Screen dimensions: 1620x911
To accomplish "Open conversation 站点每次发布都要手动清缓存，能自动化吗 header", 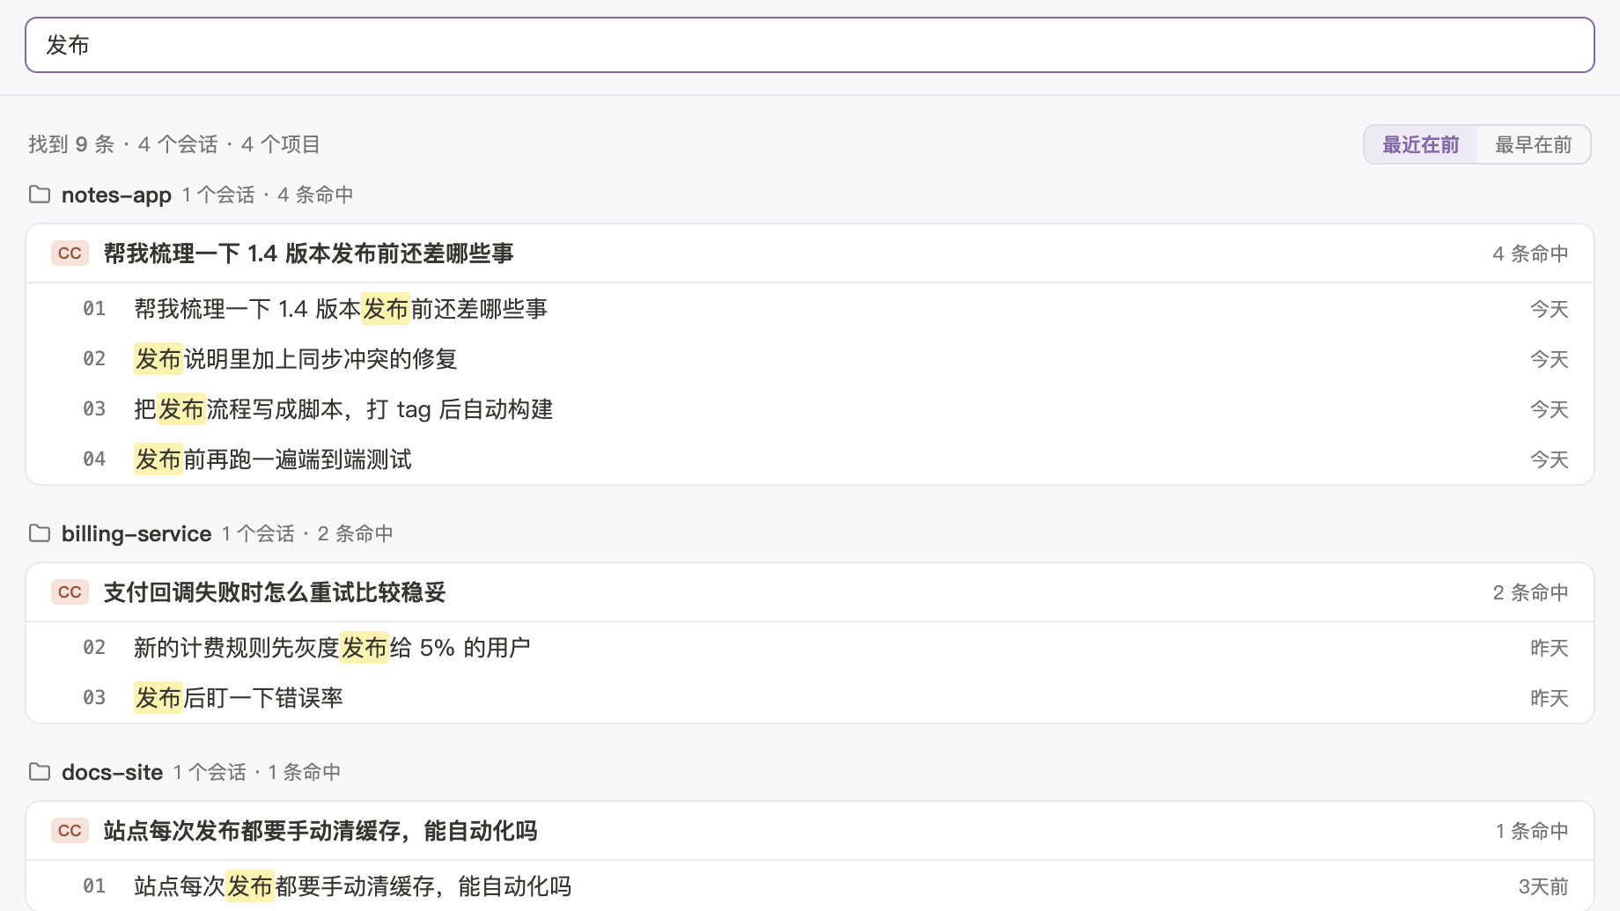I will pos(810,831).
